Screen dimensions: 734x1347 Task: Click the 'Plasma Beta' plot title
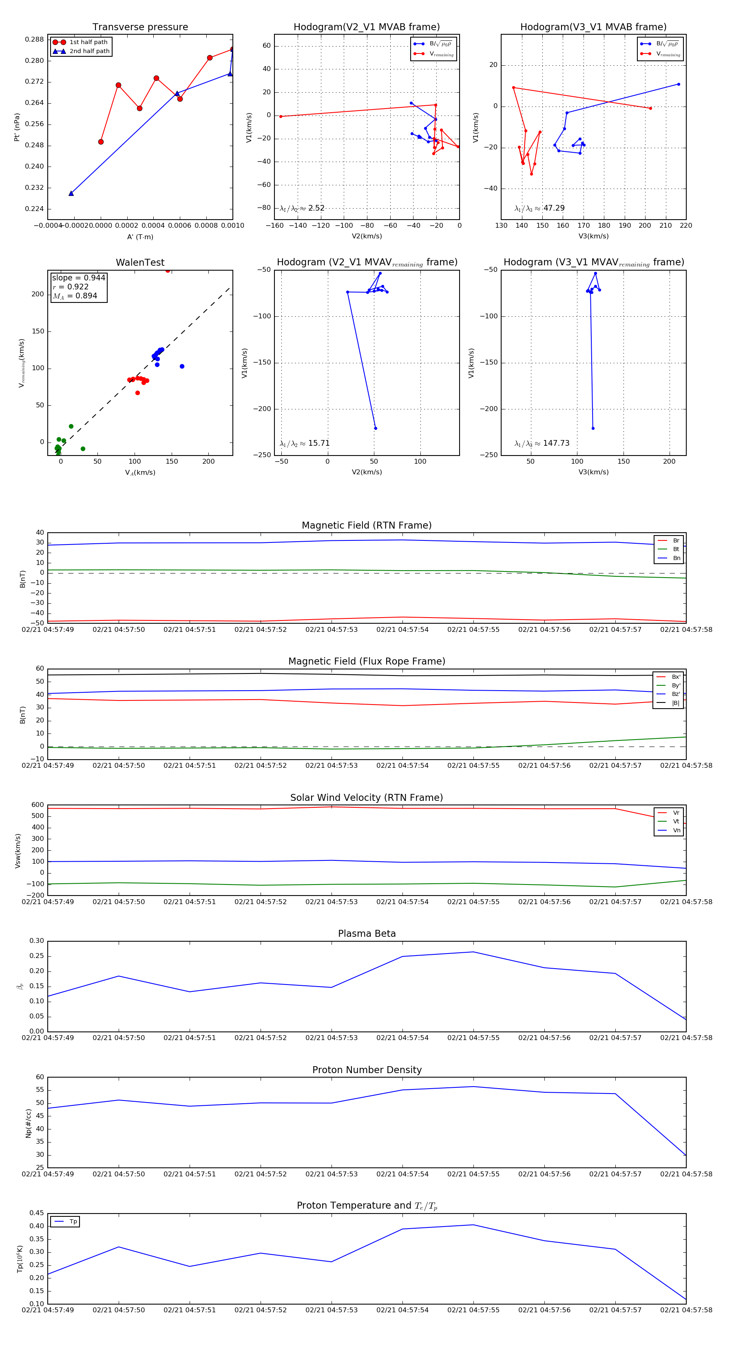(367, 934)
